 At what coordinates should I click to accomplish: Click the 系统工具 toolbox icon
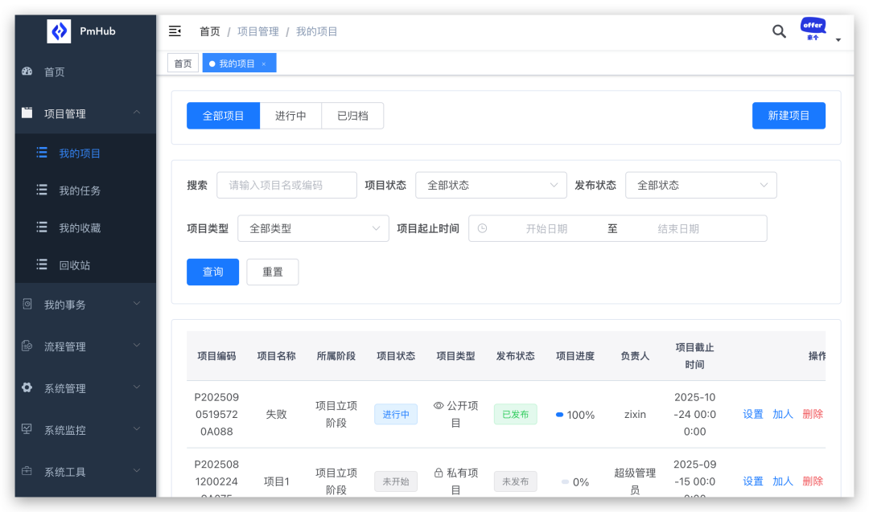(x=27, y=472)
